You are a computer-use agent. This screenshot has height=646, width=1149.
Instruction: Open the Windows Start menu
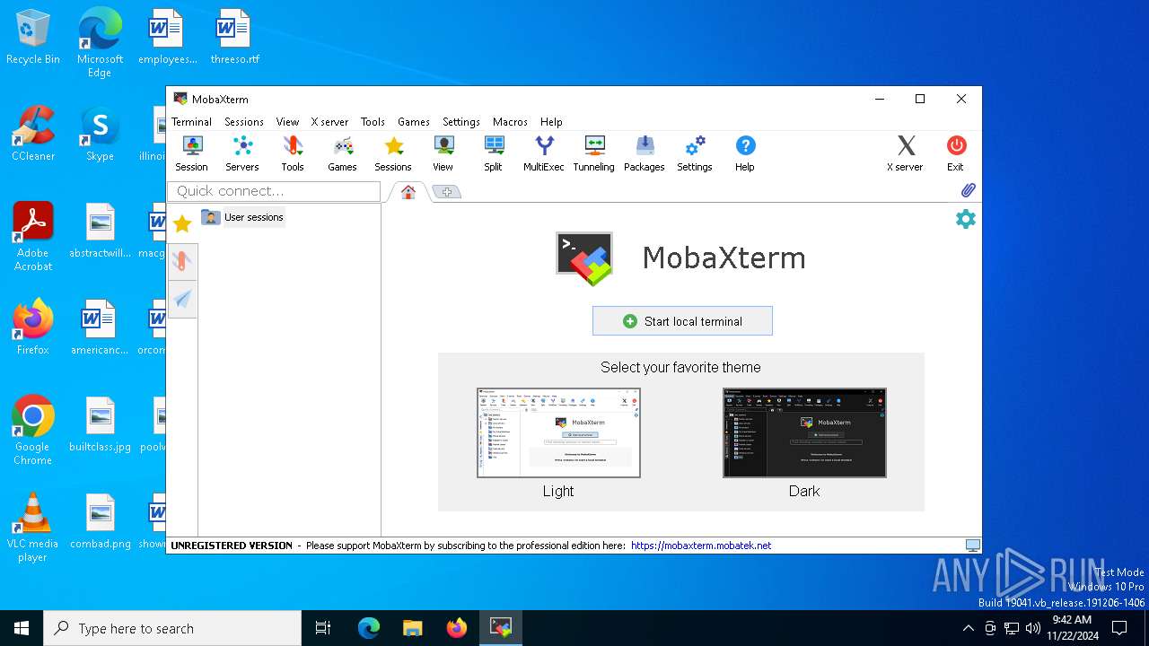22,628
